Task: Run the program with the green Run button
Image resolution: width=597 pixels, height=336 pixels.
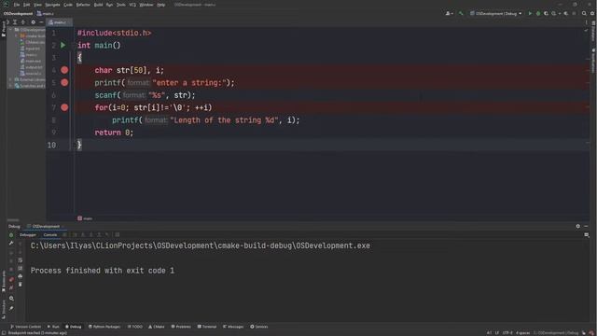Action: click(530, 13)
